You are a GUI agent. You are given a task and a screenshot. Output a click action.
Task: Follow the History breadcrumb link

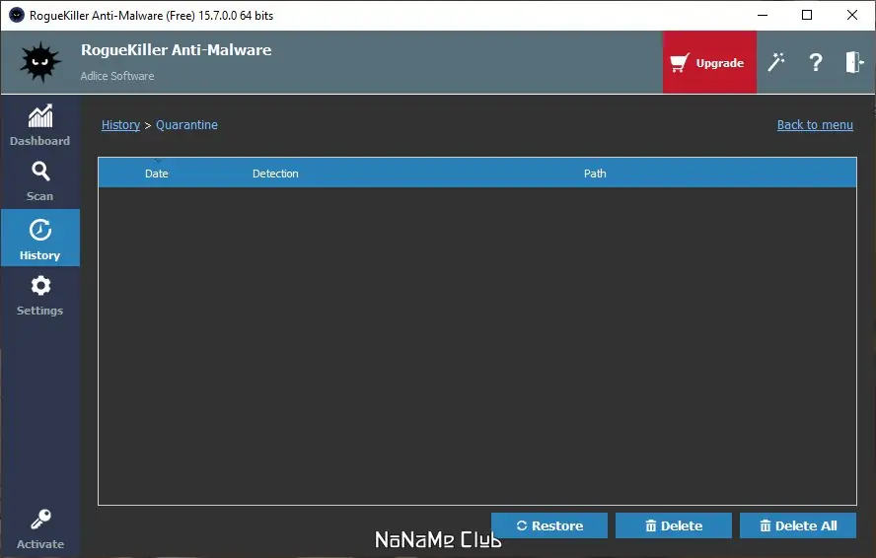(120, 124)
